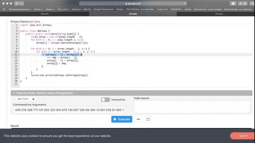Switch to the last JDoodle tab
Screen dimensions: 255x143
[x=219, y=14]
